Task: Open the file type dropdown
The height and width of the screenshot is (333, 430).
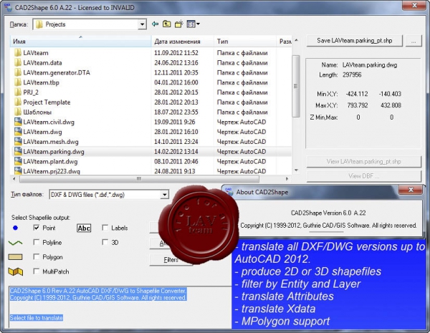Action: click(x=164, y=195)
